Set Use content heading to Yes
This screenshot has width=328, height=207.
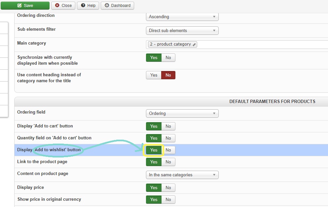(154, 75)
